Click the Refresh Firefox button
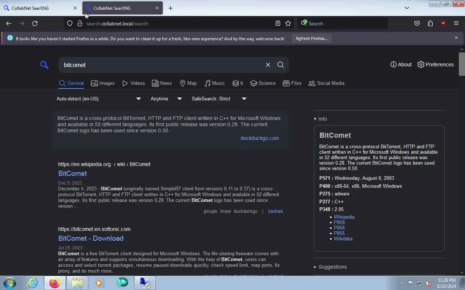 click(x=312, y=38)
